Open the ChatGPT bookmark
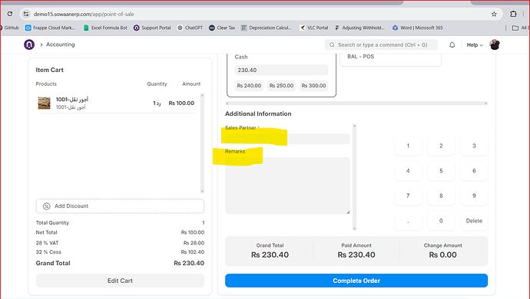This screenshot has width=530, height=299. pos(190,28)
